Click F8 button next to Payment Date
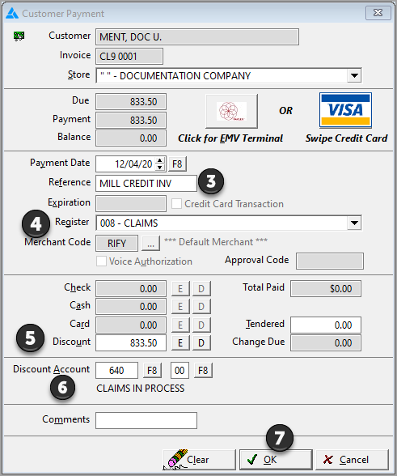Screen dimensions: 397x476 coord(177,164)
